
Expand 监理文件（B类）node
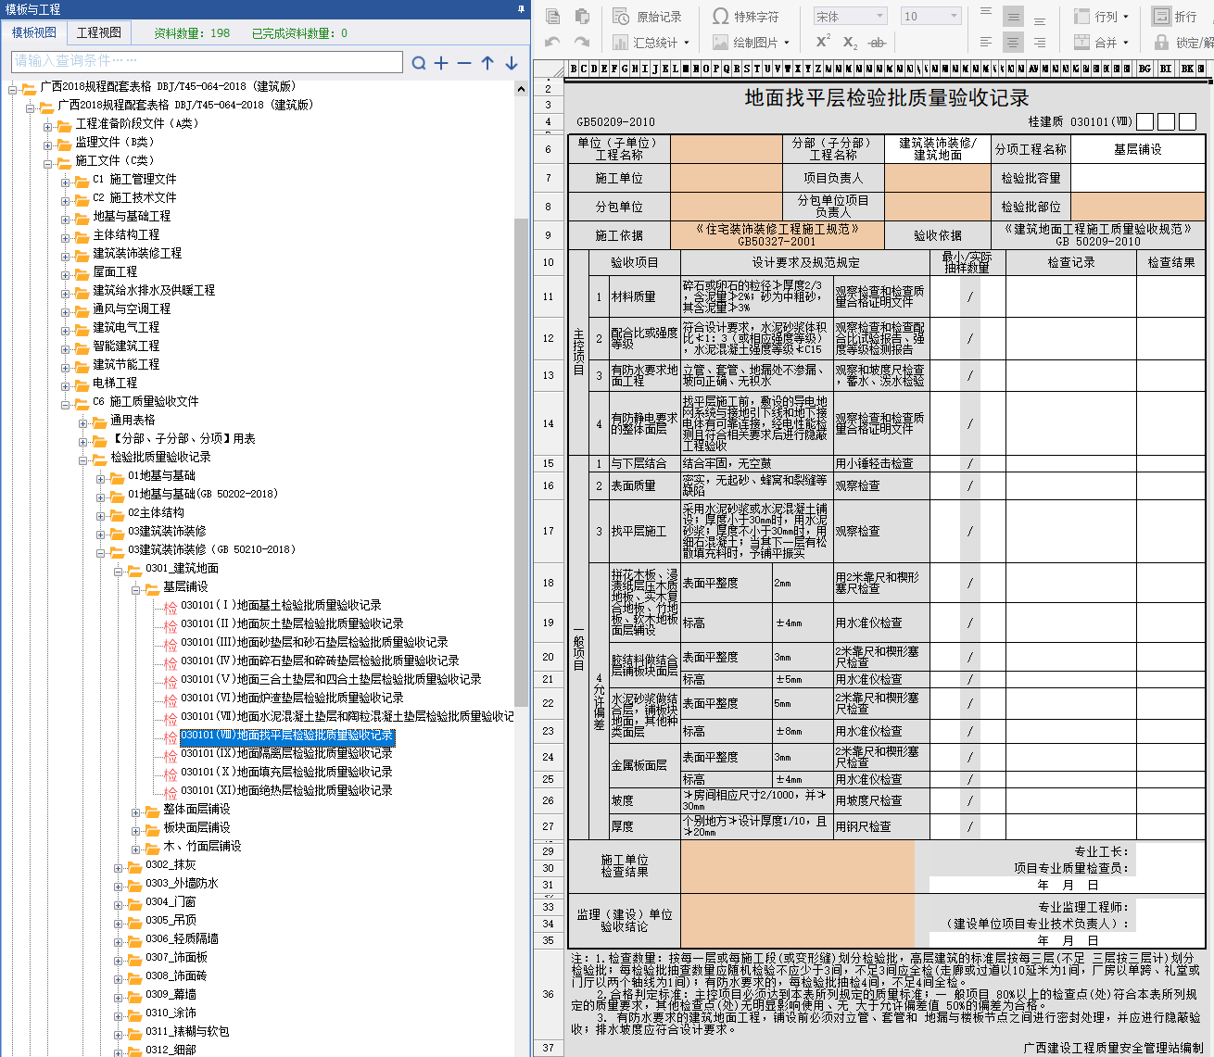pos(48,145)
